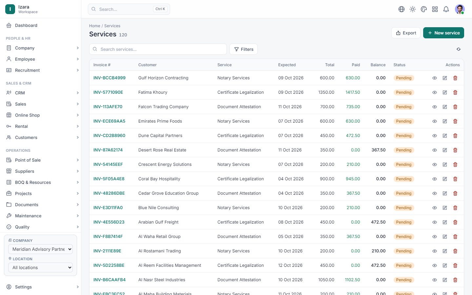The image size is (472, 295).
Task: Open the Filters panel
Action: pos(244,49)
